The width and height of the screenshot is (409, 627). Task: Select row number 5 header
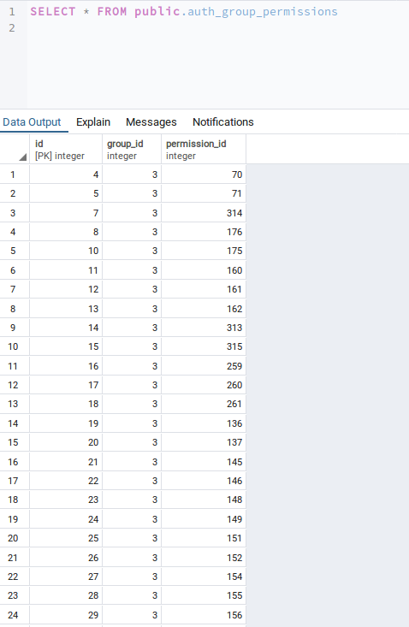click(15, 251)
